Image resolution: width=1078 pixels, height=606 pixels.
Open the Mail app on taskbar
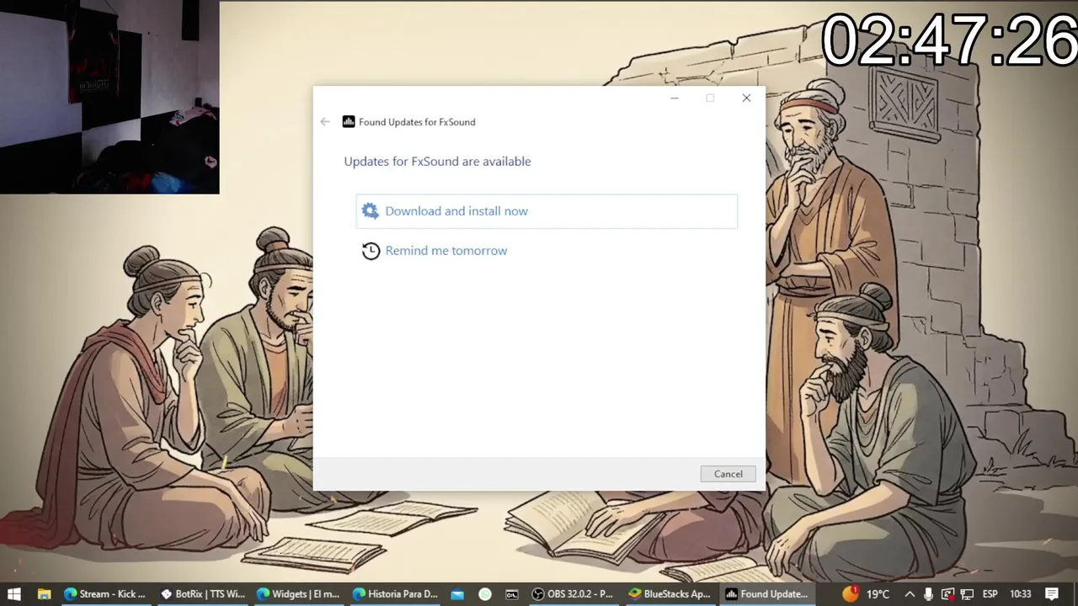click(457, 594)
